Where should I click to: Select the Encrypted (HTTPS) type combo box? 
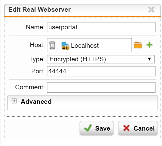[x=101, y=59]
